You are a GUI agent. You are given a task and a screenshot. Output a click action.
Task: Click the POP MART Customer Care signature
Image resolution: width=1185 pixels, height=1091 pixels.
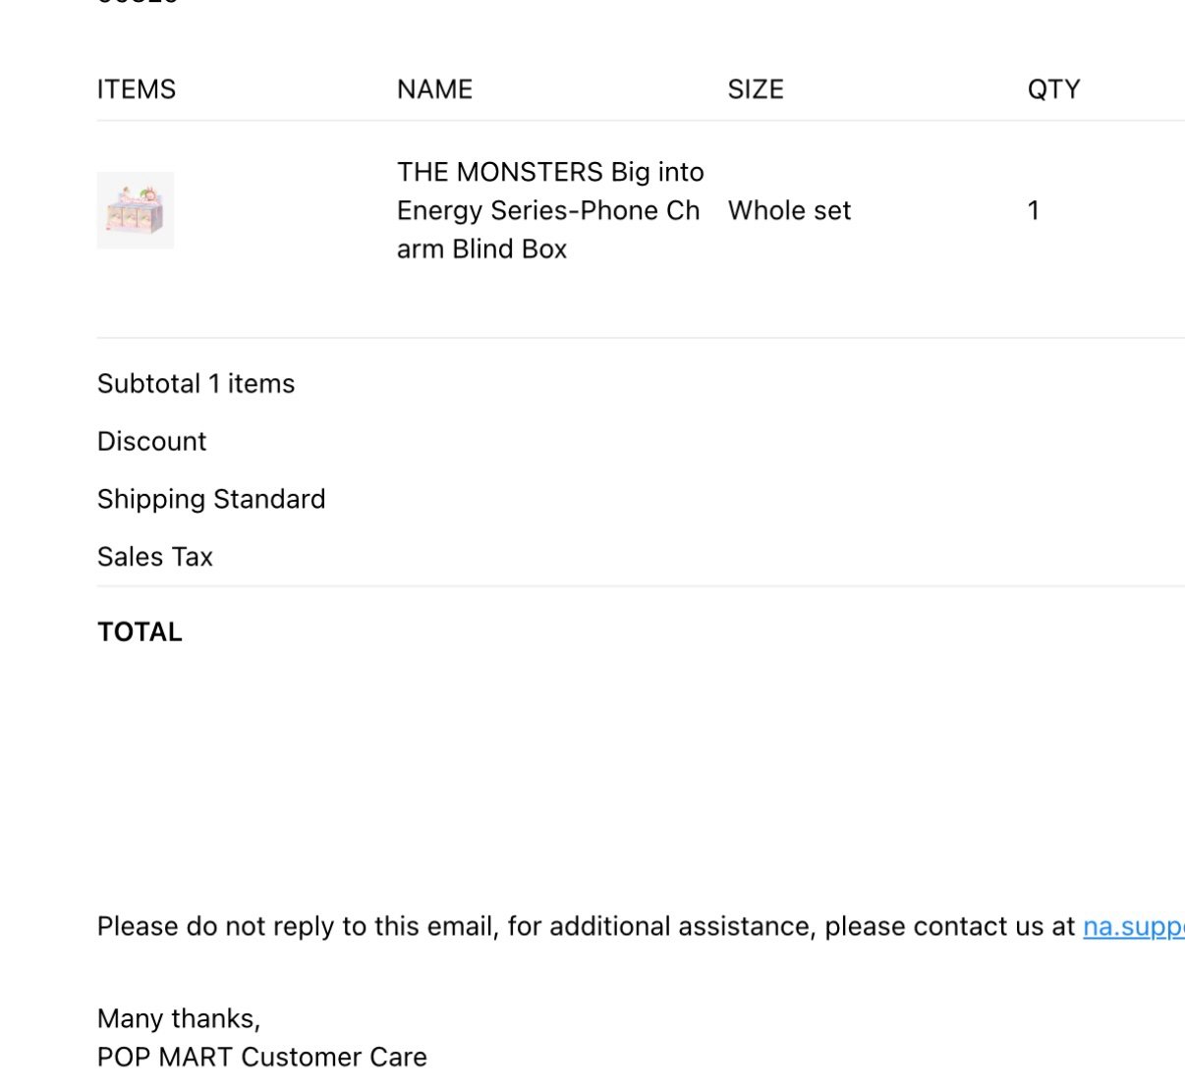click(262, 1057)
